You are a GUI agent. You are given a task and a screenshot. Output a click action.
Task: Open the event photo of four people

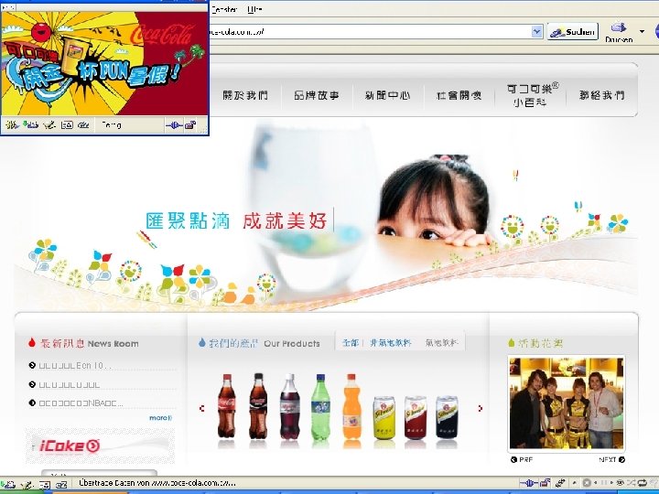click(567, 403)
